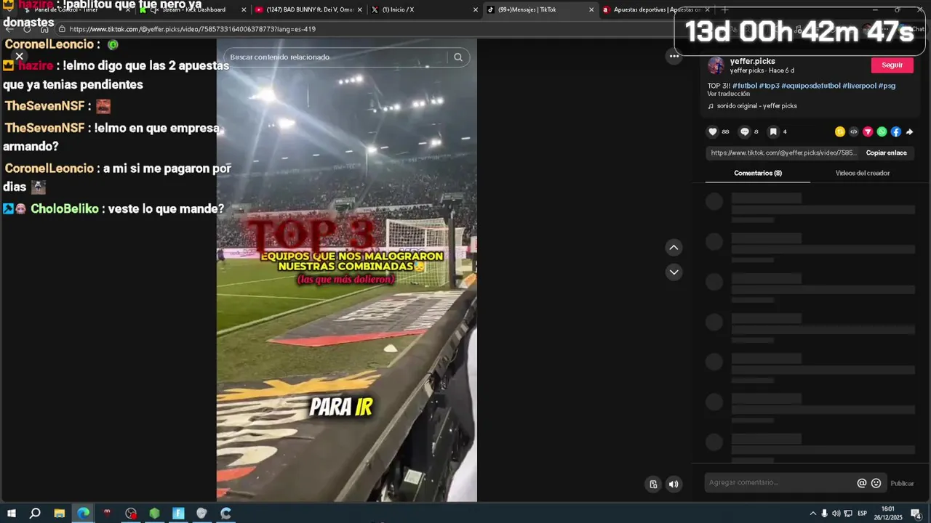Mute the video sound

(x=674, y=484)
